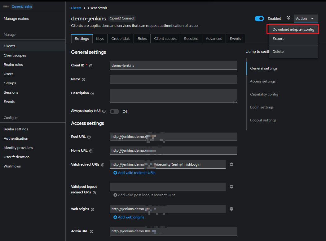Jump to Access settings section
Image resolution: width=326 pixels, height=241 pixels.
262,81
